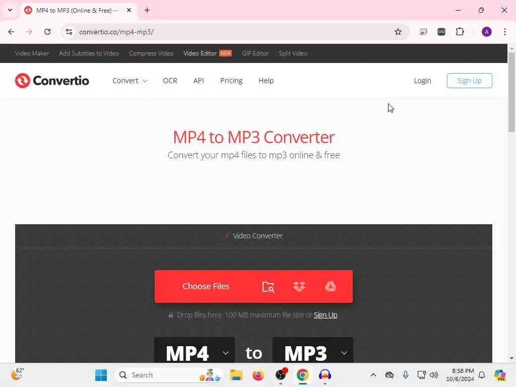Click the infinity mask extension icon
The image size is (516, 387).
441,32
